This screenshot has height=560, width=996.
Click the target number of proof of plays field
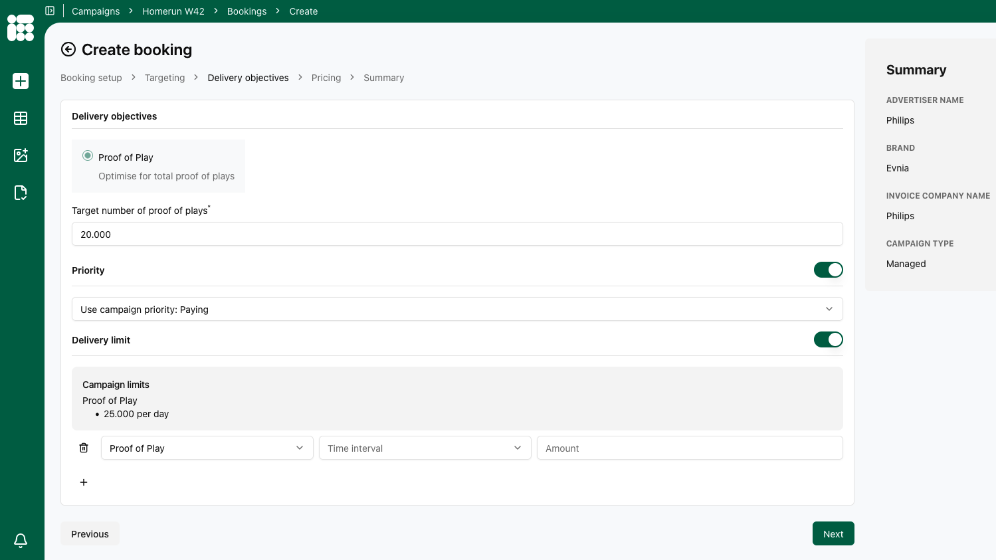[x=457, y=234]
